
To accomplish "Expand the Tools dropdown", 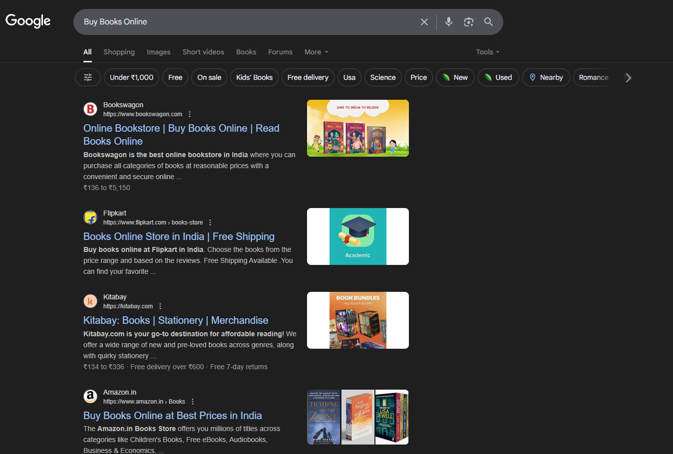I will coord(488,52).
